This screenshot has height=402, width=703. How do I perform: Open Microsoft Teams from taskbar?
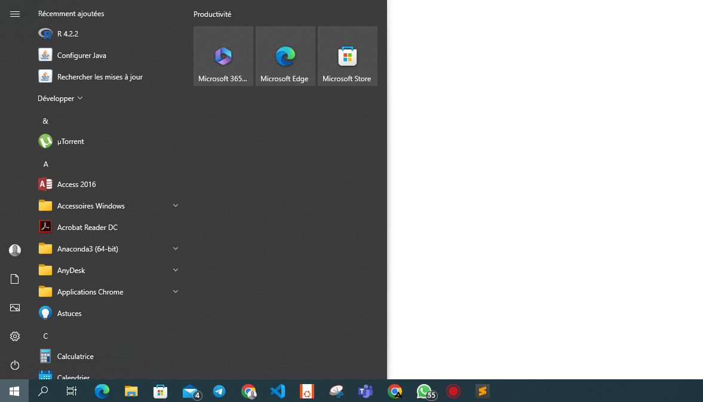(x=366, y=391)
